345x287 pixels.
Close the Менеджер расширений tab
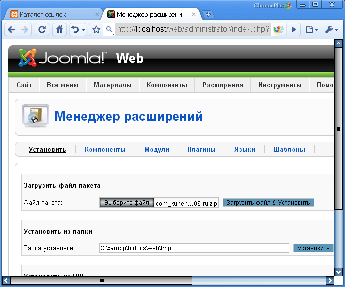pyautogui.click(x=193, y=14)
